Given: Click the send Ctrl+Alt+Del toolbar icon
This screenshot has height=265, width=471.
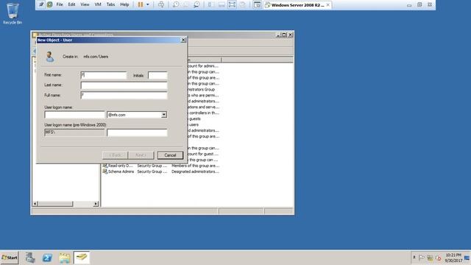Looking at the screenshot, I should (x=161, y=4).
